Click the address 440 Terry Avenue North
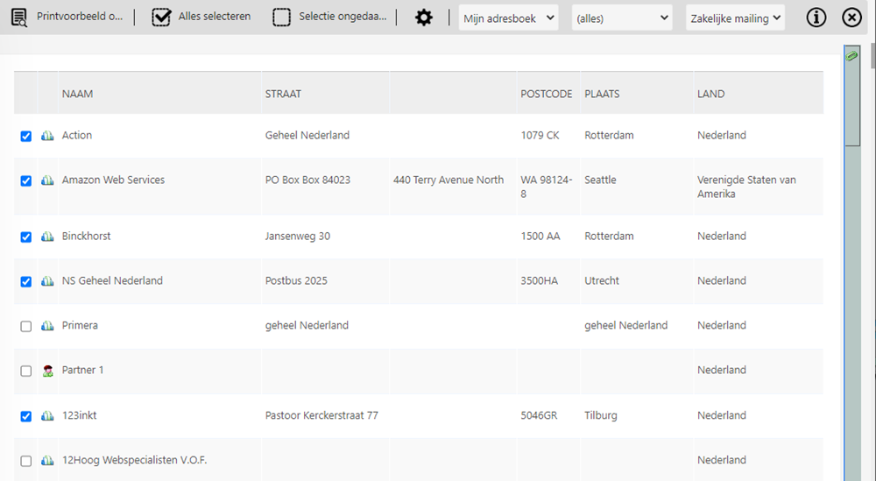 [449, 180]
